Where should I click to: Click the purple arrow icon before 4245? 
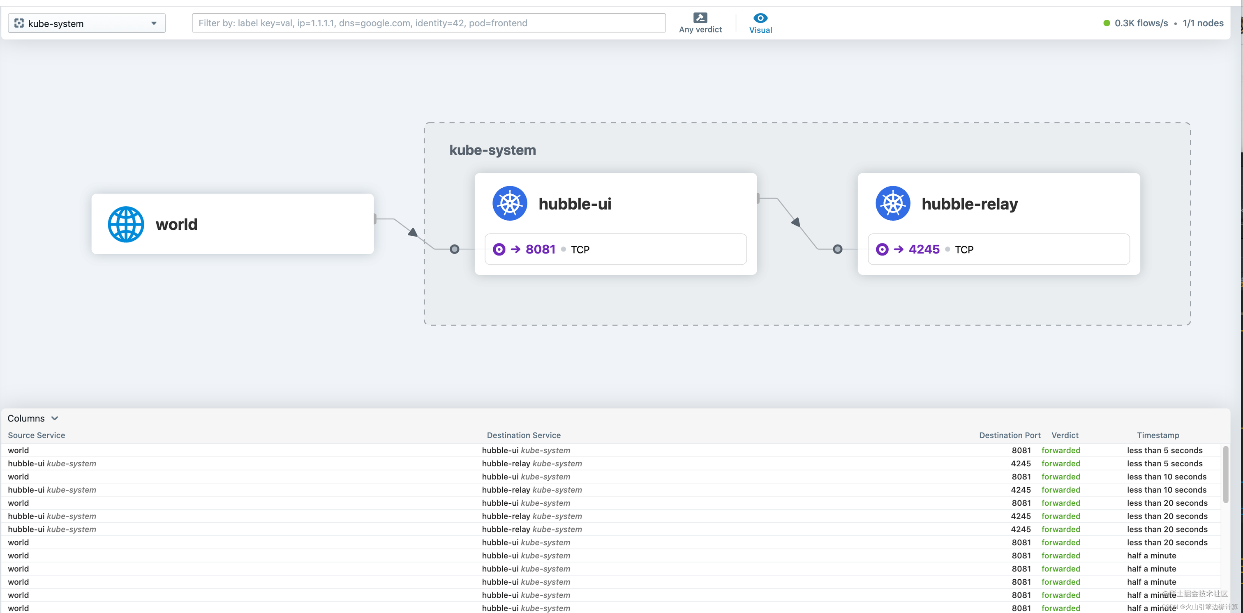[899, 249]
